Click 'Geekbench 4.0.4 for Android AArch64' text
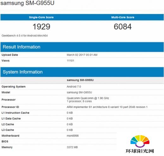The width and height of the screenshot is (164, 156). coord(25,36)
